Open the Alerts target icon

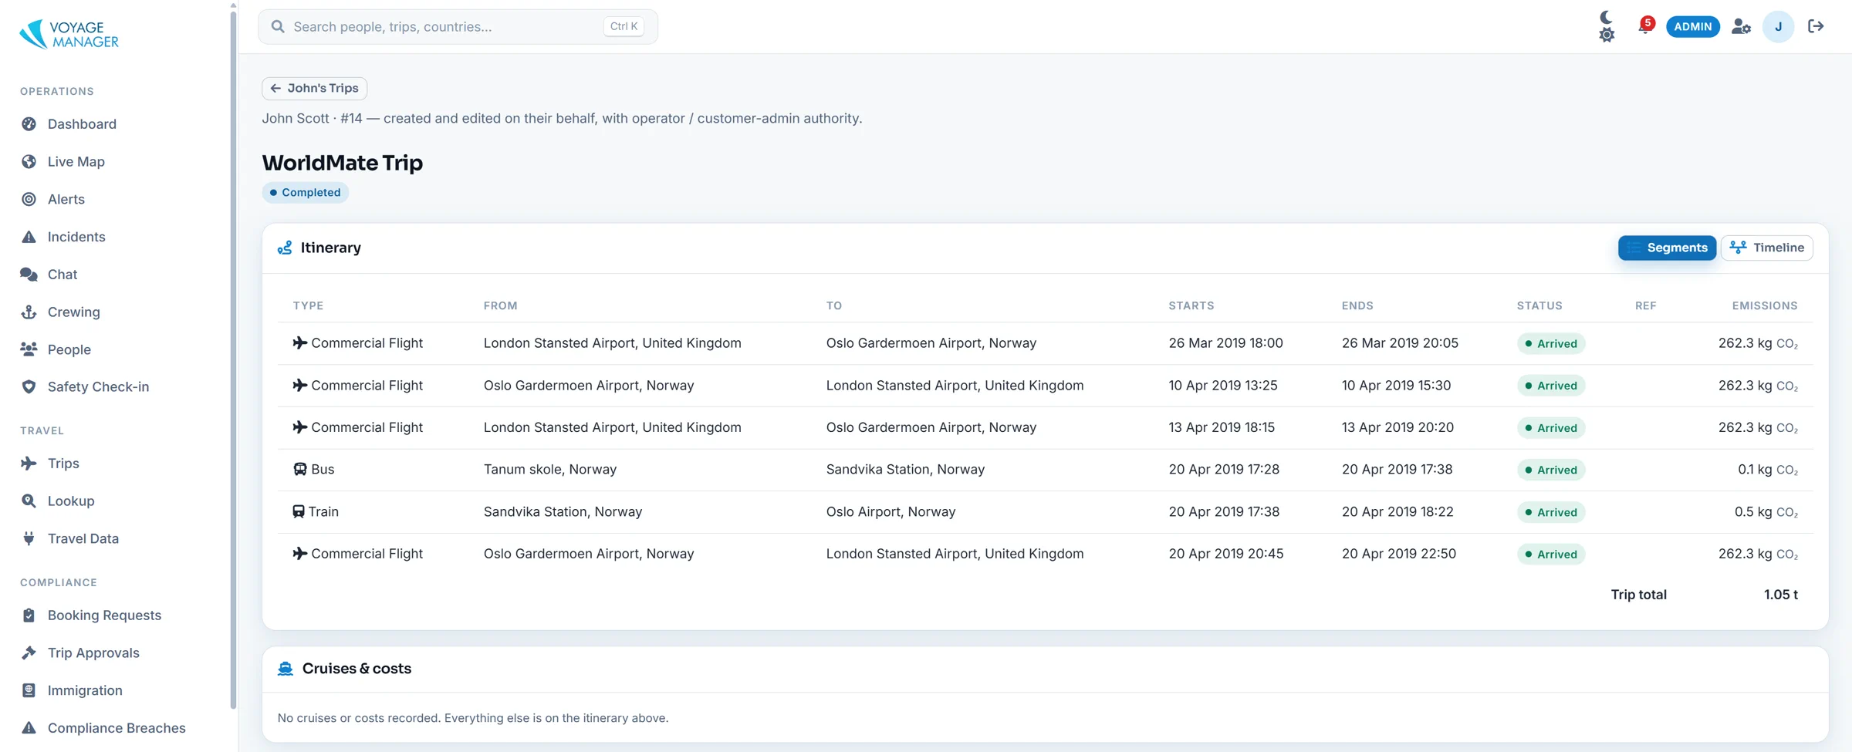tap(29, 199)
